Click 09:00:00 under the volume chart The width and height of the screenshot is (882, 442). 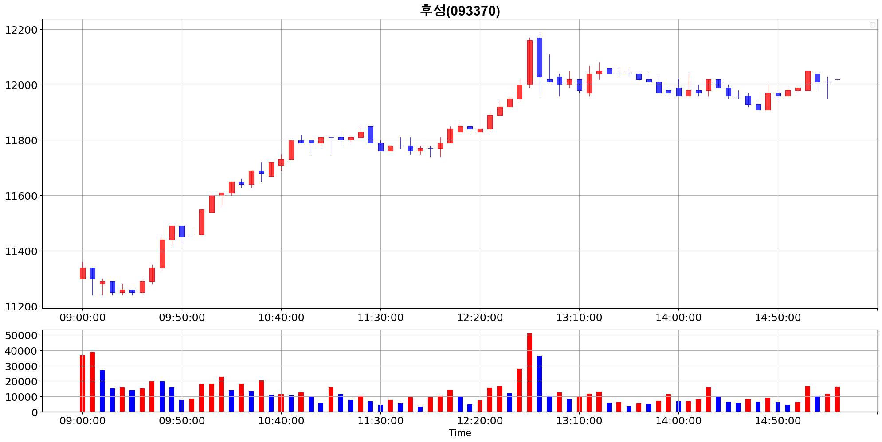click(82, 421)
